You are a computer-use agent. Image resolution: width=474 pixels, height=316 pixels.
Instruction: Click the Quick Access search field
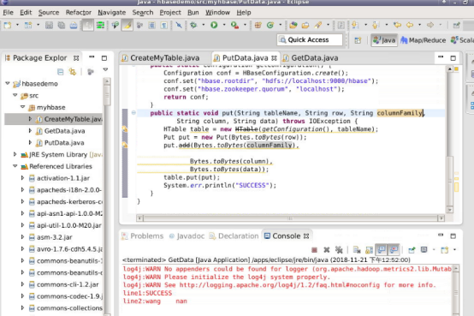click(x=310, y=40)
